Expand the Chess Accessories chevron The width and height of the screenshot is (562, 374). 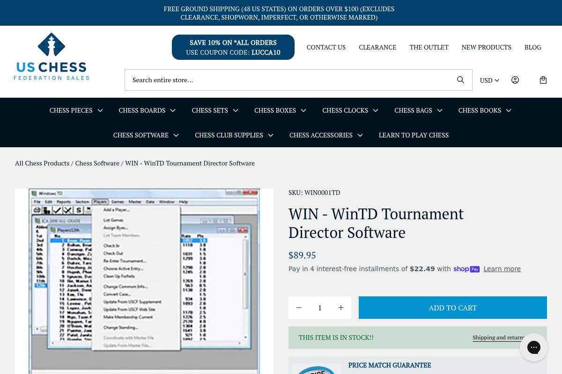pyautogui.click(x=360, y=135)
